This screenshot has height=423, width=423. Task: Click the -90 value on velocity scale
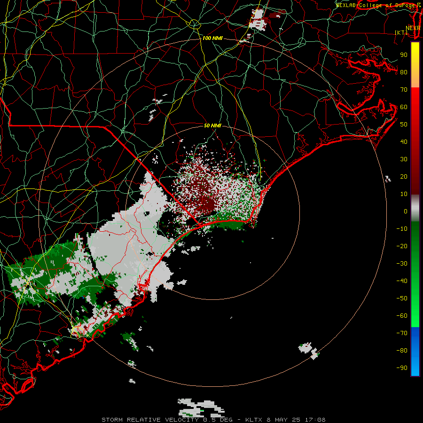pos(402,368)
